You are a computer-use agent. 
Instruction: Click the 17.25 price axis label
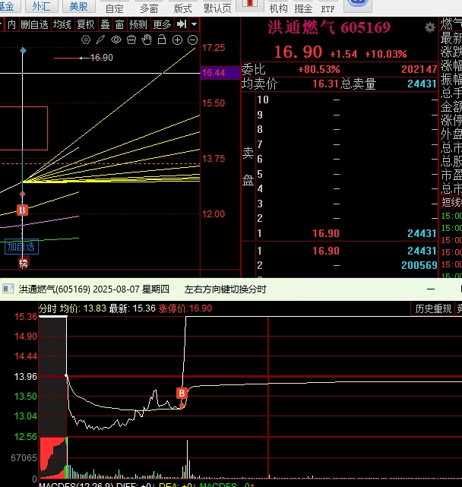pos(214,48)
